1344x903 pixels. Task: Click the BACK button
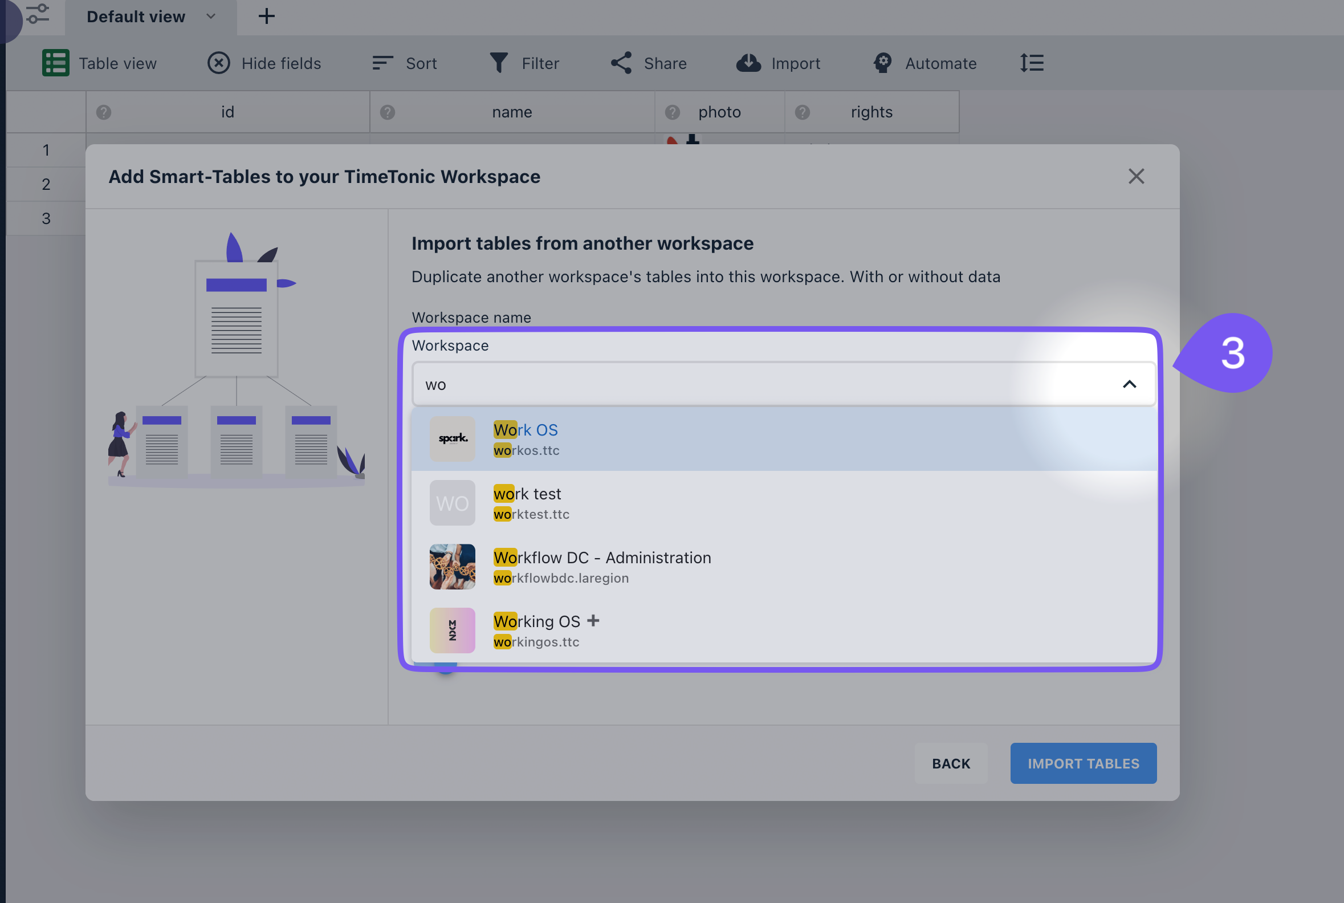951,764
